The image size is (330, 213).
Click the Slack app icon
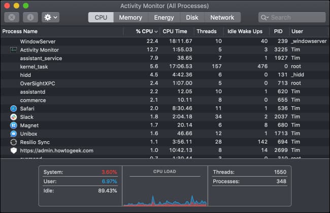14,117
